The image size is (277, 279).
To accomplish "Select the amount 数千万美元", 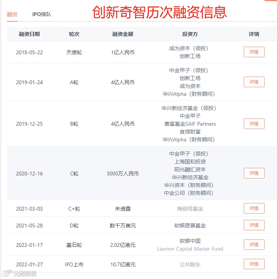I will pos(123,226).
